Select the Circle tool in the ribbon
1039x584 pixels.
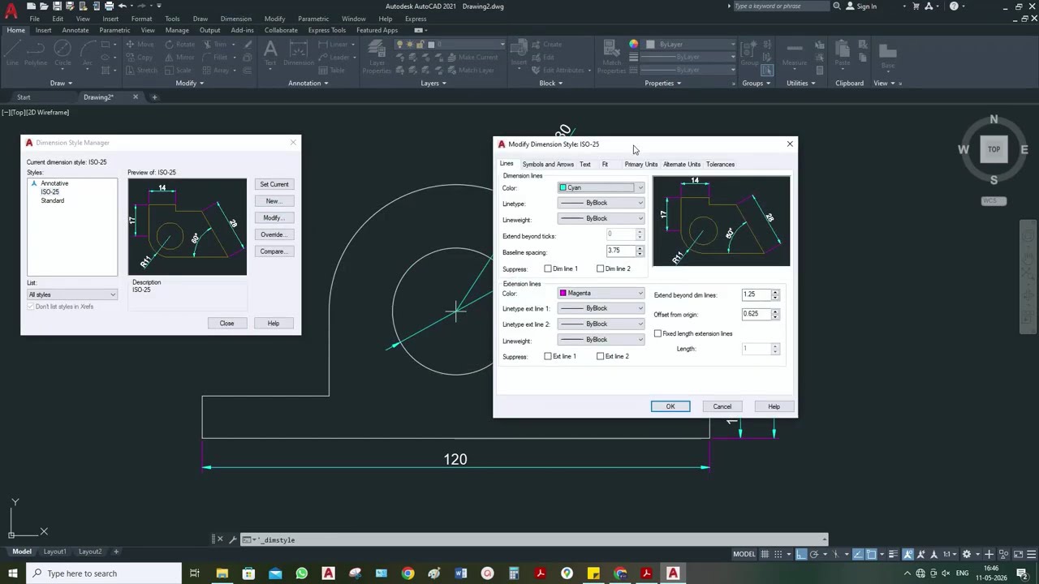63,53
